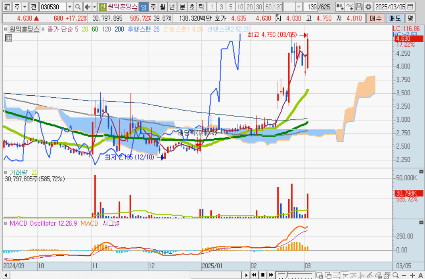Viewport: 425px width, 279px height.
Task: Click the candle count field showing 139
Action: [310, 7]
